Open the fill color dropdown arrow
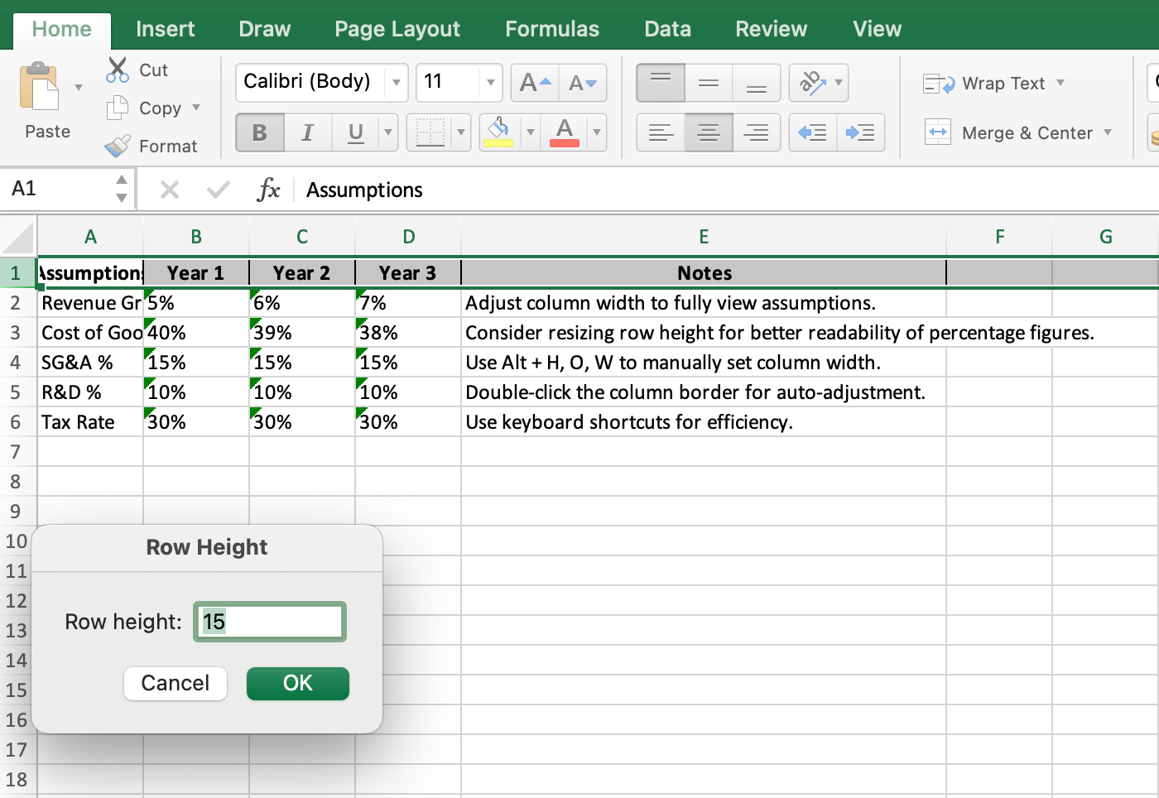Screen dimensions: 1159x798 point(530,132)
